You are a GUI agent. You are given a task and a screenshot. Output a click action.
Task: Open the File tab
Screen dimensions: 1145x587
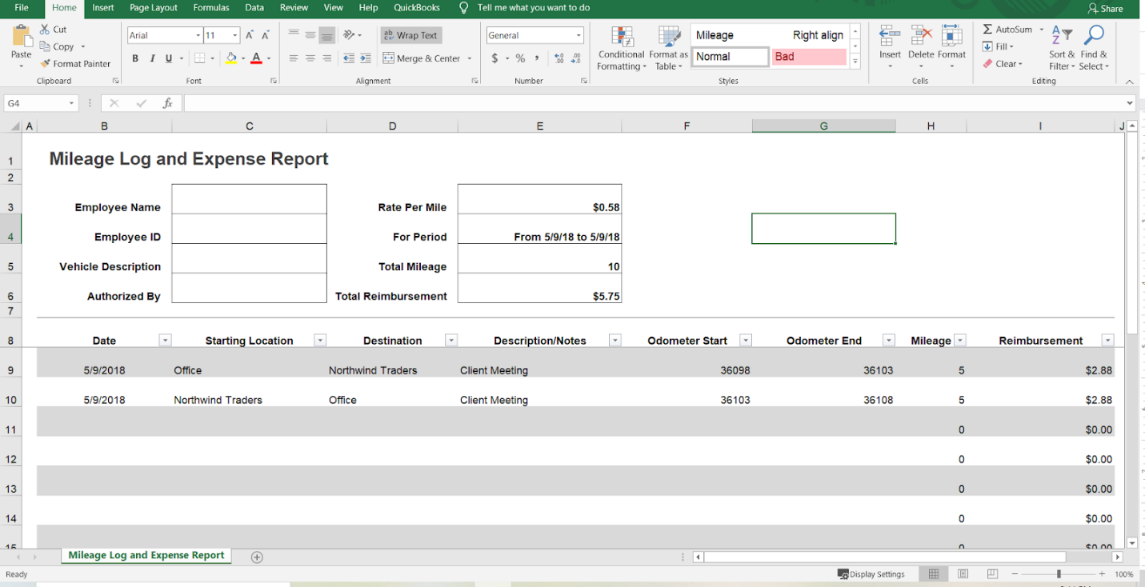click(x=22, y=8)
